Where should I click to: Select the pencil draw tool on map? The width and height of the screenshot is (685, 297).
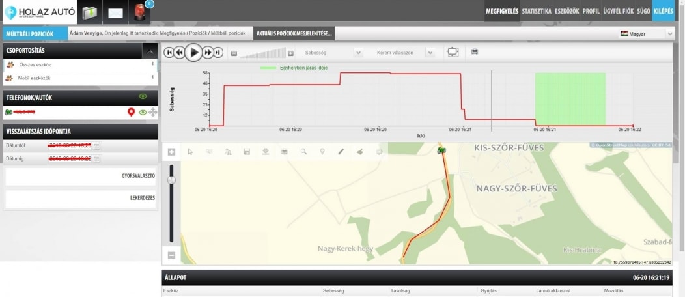[x=341, y=152]
